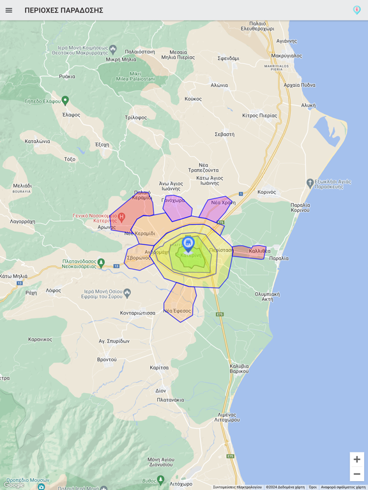The image size is (368, 490).
Task: Click the Google logo
Action: click(14, 485)
